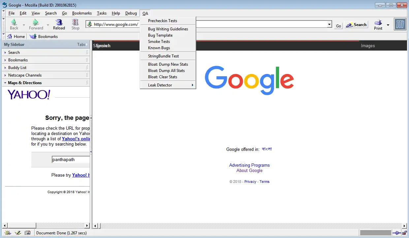The image size is (409, 238).
Task: Click status bar progress meter
Action: pyautogui.click(x=375, y=233)
